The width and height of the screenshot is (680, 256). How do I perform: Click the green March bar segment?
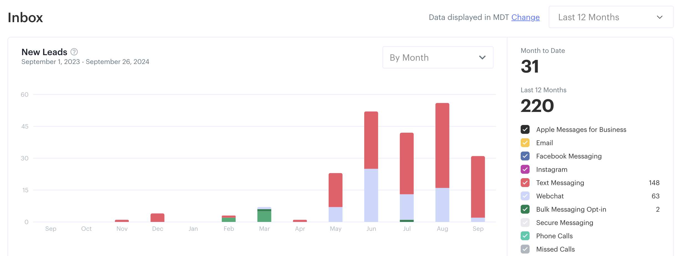[264, 216]
